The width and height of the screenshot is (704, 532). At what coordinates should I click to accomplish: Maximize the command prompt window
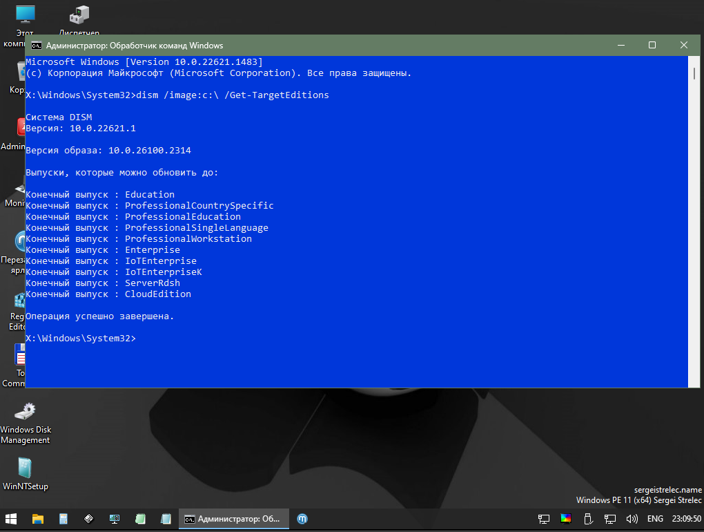pyautogui.click(x=652, y=46)
